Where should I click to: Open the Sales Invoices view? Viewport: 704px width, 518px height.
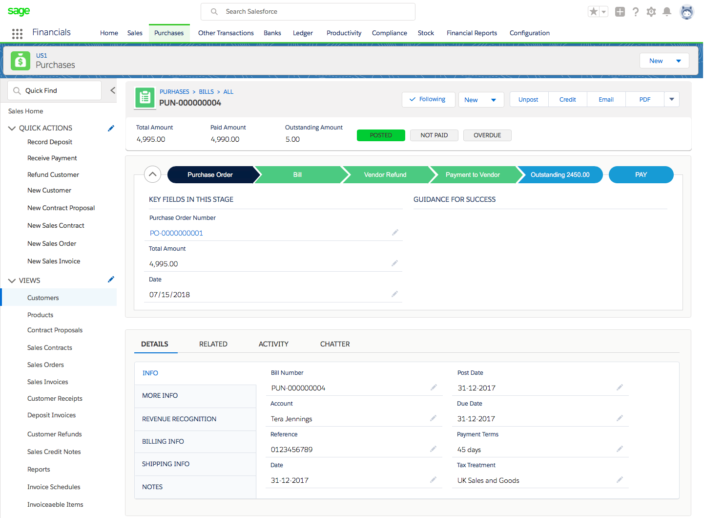coord(48,382)
